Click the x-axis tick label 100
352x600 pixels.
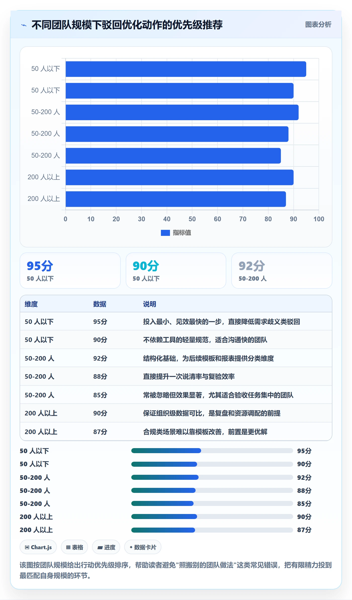(x=319, y=219)
